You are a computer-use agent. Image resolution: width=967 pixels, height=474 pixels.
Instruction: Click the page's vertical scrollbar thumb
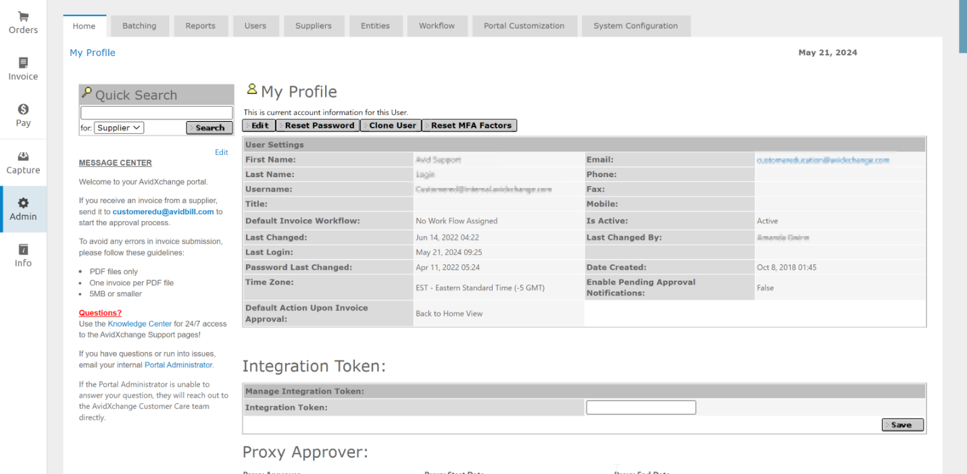click(963, 26)
